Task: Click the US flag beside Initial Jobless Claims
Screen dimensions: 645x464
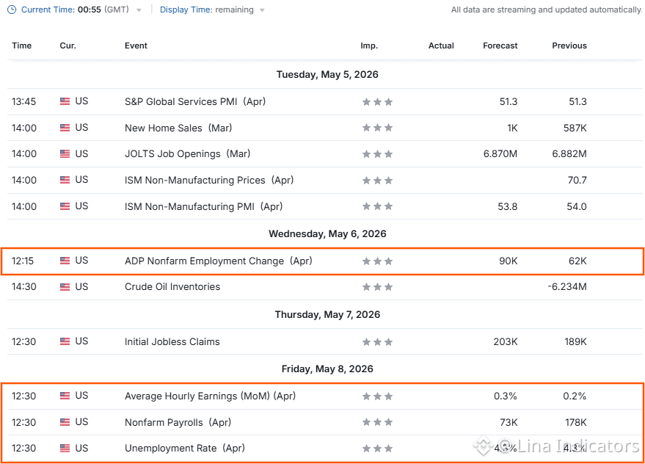Action: click(x=65, y=341)
